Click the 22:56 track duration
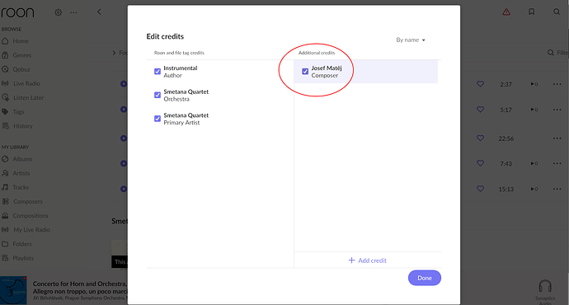This screenshot has width=569, height=305. 506,138
